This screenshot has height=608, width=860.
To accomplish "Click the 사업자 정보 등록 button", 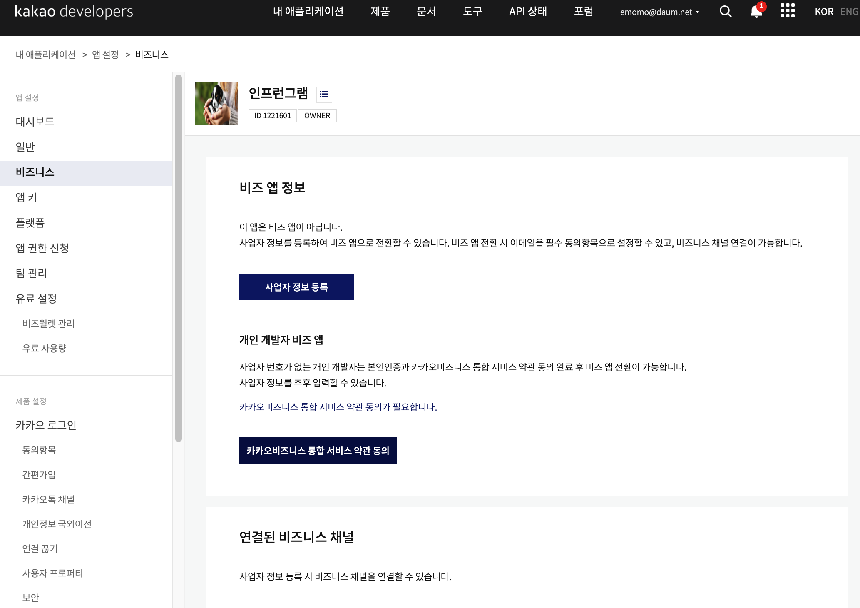I will (x=296, y=287).
